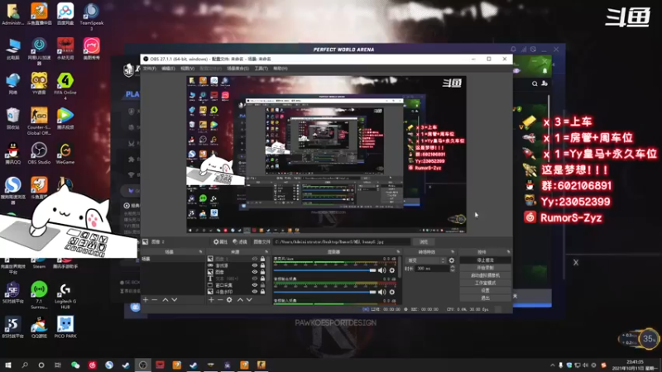Open TeamSpeak 3 desktop shortcut
Viewport: 662px width, 372px height.
(91, 17)
